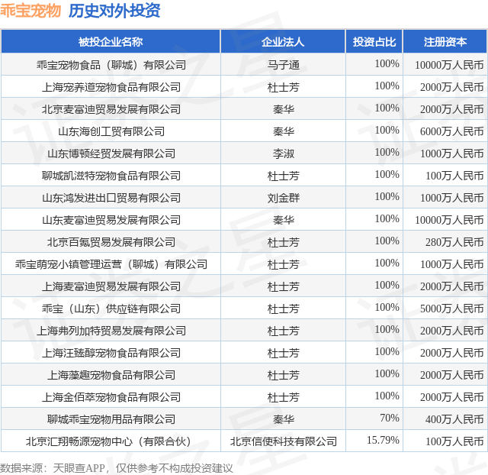The height and width of the screenshot is (475, 488).
Task: Select 乖宝宠物食品（聊城）有限公司 company name
Action: pos(111,65)
